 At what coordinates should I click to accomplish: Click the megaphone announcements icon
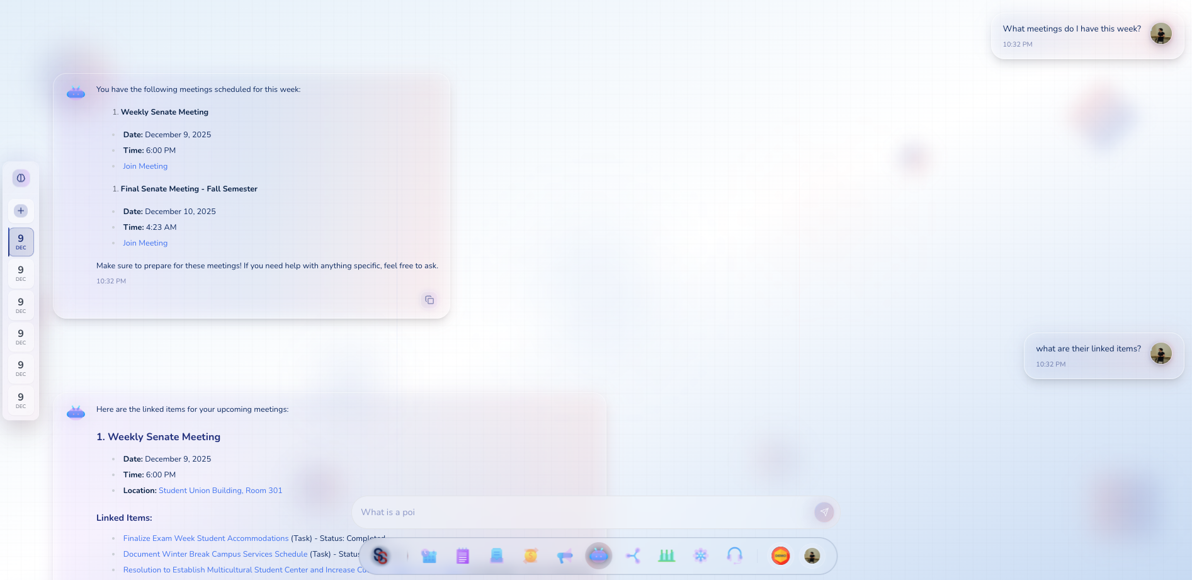click(564, 556)
